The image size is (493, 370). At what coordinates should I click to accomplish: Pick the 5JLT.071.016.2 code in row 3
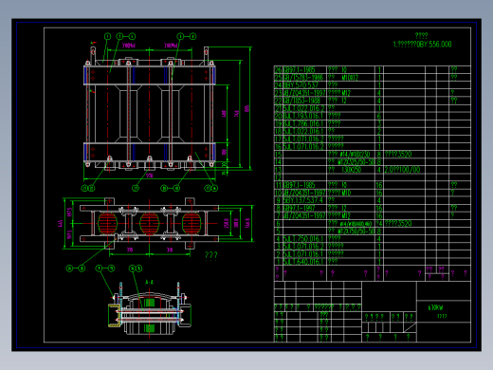pyautogui.click(x=303, y=247)
